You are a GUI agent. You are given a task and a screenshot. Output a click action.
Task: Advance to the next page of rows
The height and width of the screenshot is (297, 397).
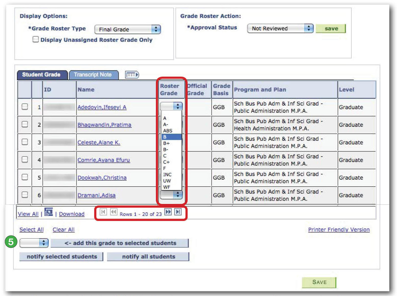click(168, 212)
